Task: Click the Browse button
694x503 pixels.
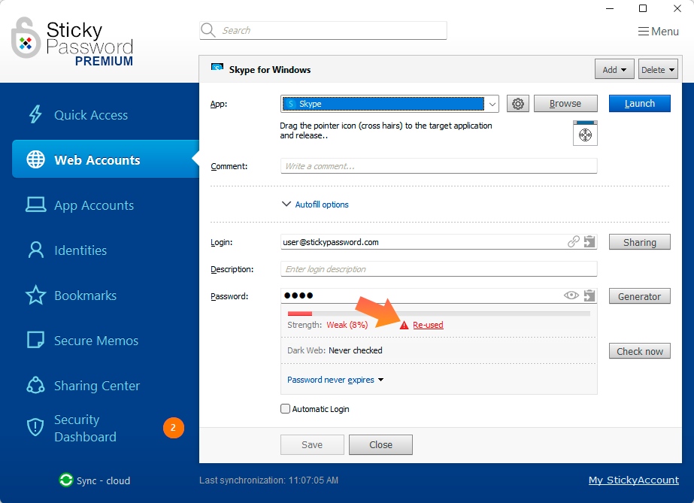Action: tap(565, 104)
